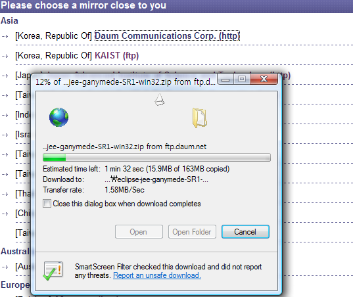Cancel the eclipse zip download
This screenshot has height=297, width=353.
tap(245, 231)
